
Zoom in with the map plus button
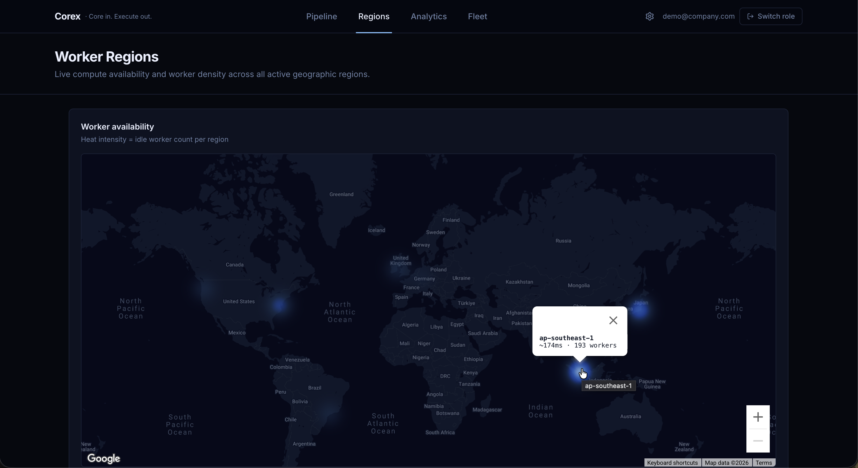tap(758, 417)
